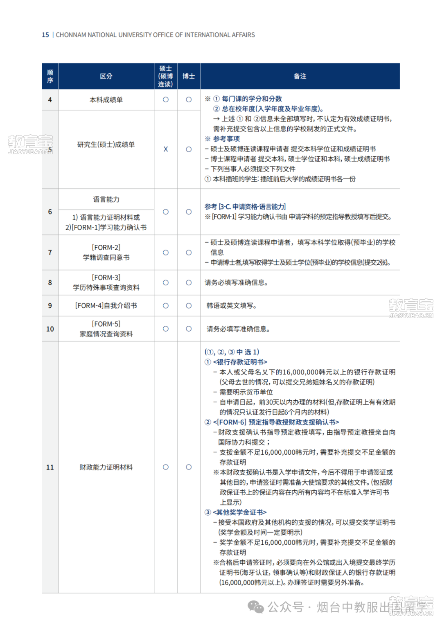The height and width of the screenshot is (625, 442).
Task: Click the line starting "※合格后申请签证时"
Action: coord(304,563)
